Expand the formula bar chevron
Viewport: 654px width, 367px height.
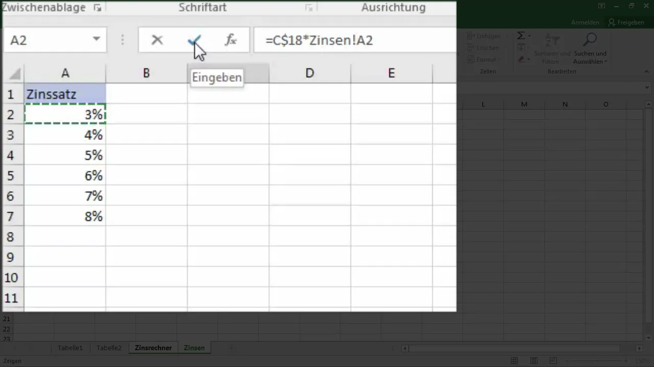(647, 87)
